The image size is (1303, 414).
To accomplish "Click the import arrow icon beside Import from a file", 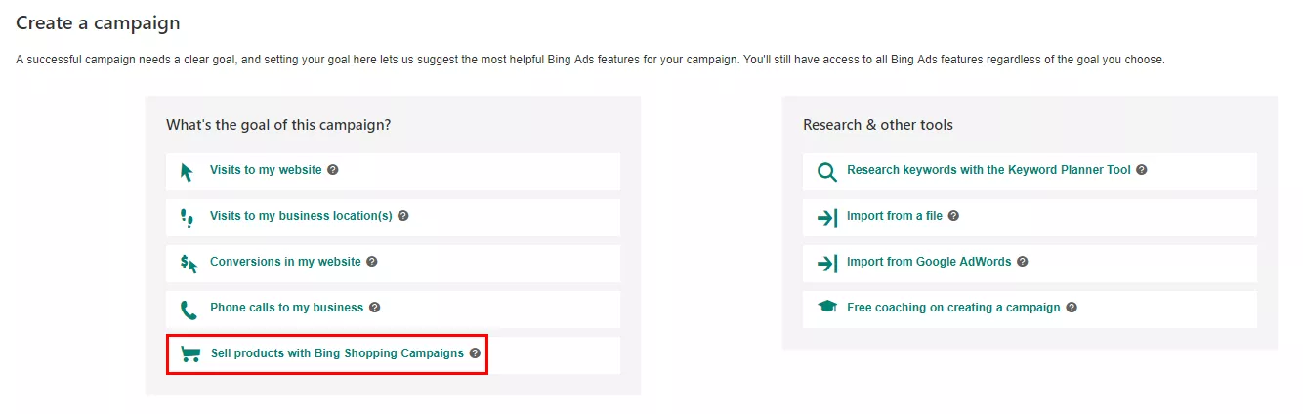I will click(x=826, y=218).
